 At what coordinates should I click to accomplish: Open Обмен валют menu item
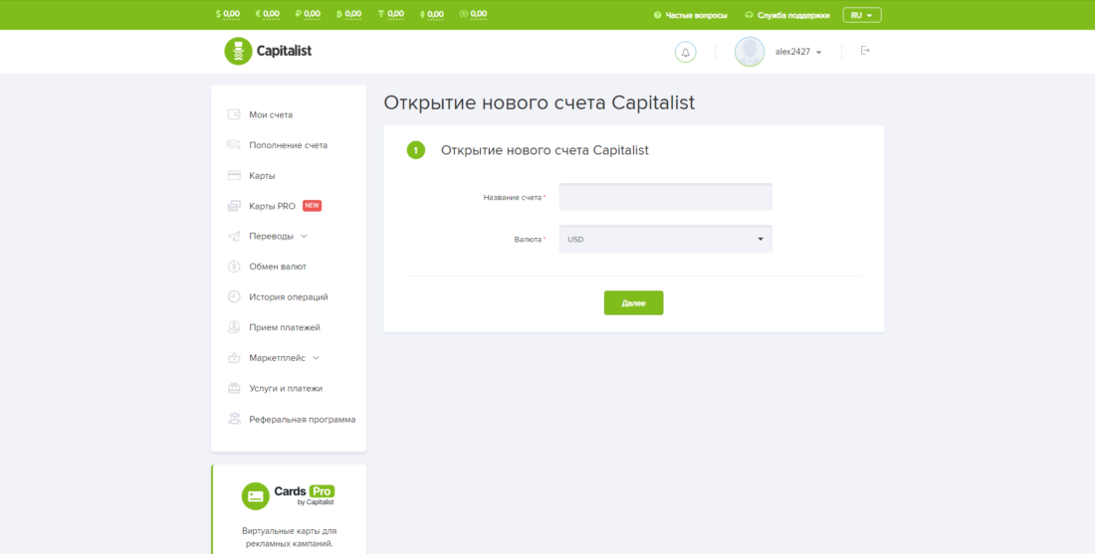[x=278, y=267]
